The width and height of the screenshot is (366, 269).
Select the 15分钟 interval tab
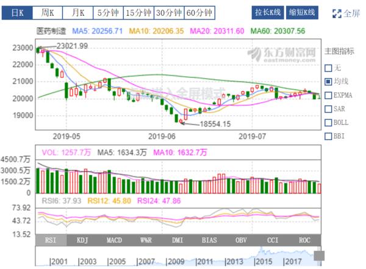pyautogui.click(x=138, y=13)
